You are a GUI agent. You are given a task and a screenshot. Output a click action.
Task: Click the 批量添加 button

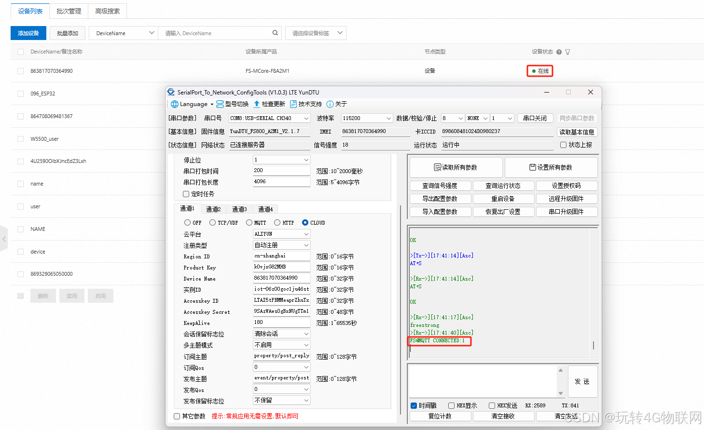tap(68, 33)
